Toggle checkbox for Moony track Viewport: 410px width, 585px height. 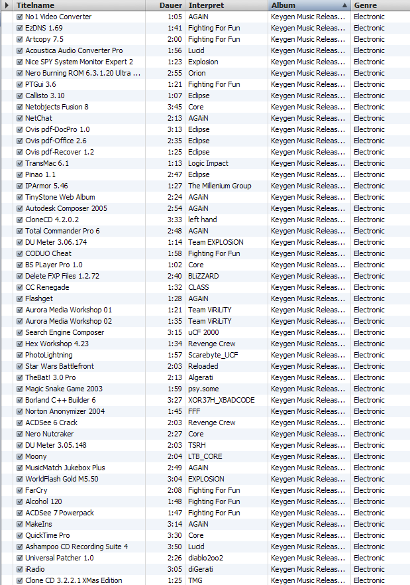[x=19, y=456]
